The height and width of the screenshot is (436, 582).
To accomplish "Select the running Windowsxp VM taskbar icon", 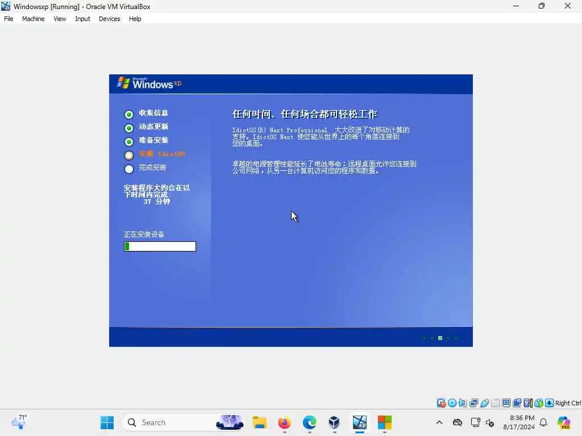I will tap(359, 422).
